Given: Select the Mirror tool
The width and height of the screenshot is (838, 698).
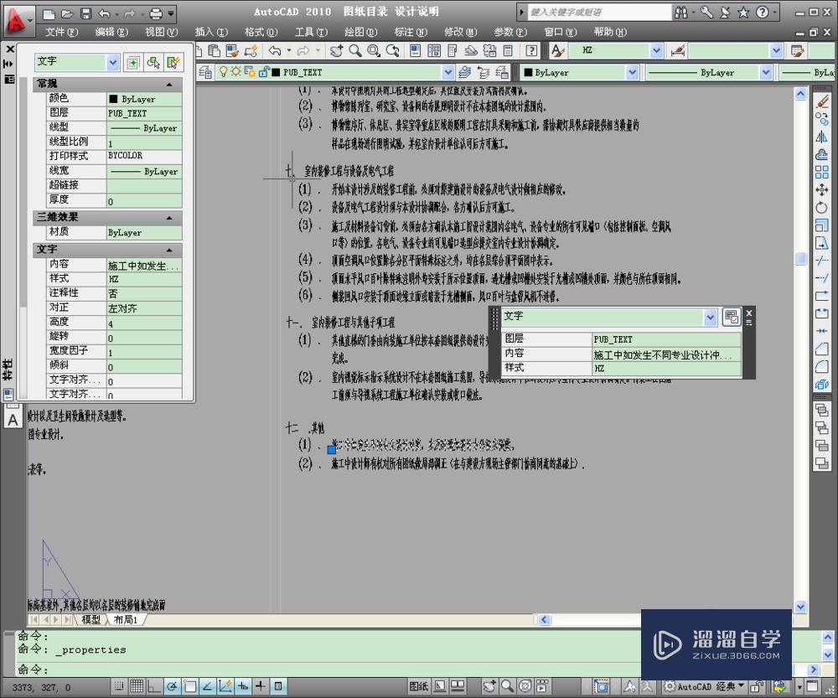Looking at the screenshot, I should (823, 135).
